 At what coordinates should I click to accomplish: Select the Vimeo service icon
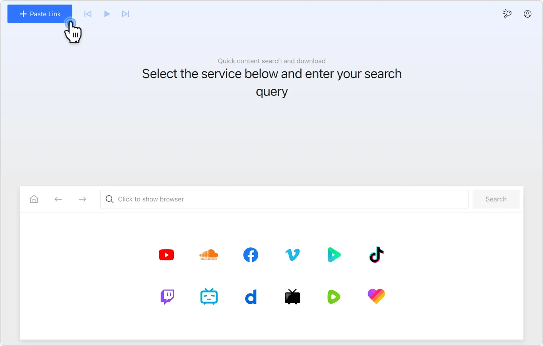pyautogui.click(x=293, y=255)
